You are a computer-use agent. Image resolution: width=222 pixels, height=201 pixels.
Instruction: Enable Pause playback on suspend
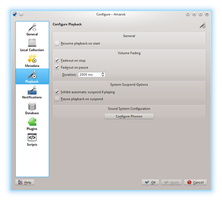pos(57,99)
